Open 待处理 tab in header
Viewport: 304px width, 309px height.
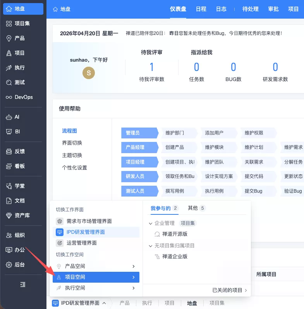point(250,9)
